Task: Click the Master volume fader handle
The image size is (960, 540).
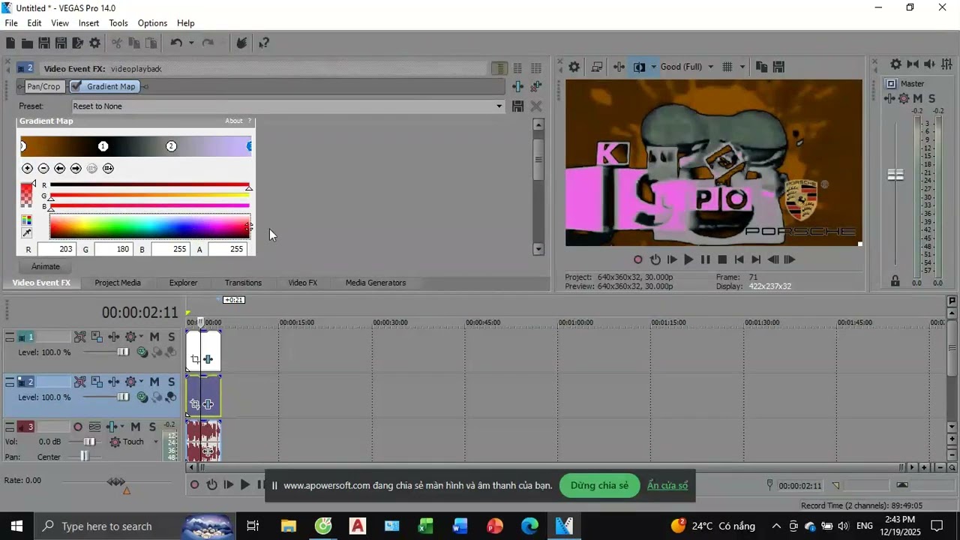Action: click(895, 175)
